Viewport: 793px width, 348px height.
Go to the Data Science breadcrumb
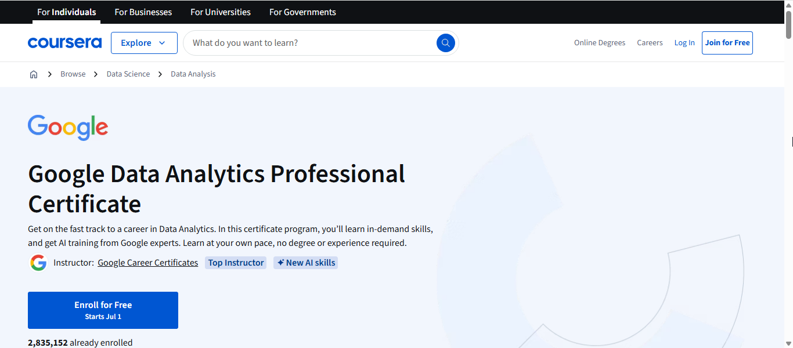pyautogui.click(x=128, y=74)
